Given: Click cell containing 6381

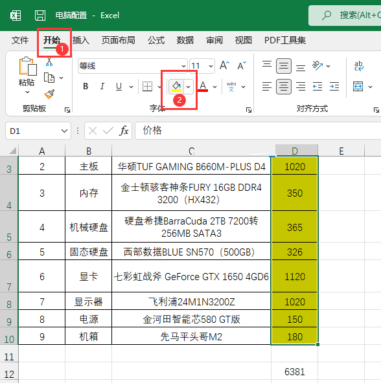Looking at the screenshot, I should pos(294,372).
